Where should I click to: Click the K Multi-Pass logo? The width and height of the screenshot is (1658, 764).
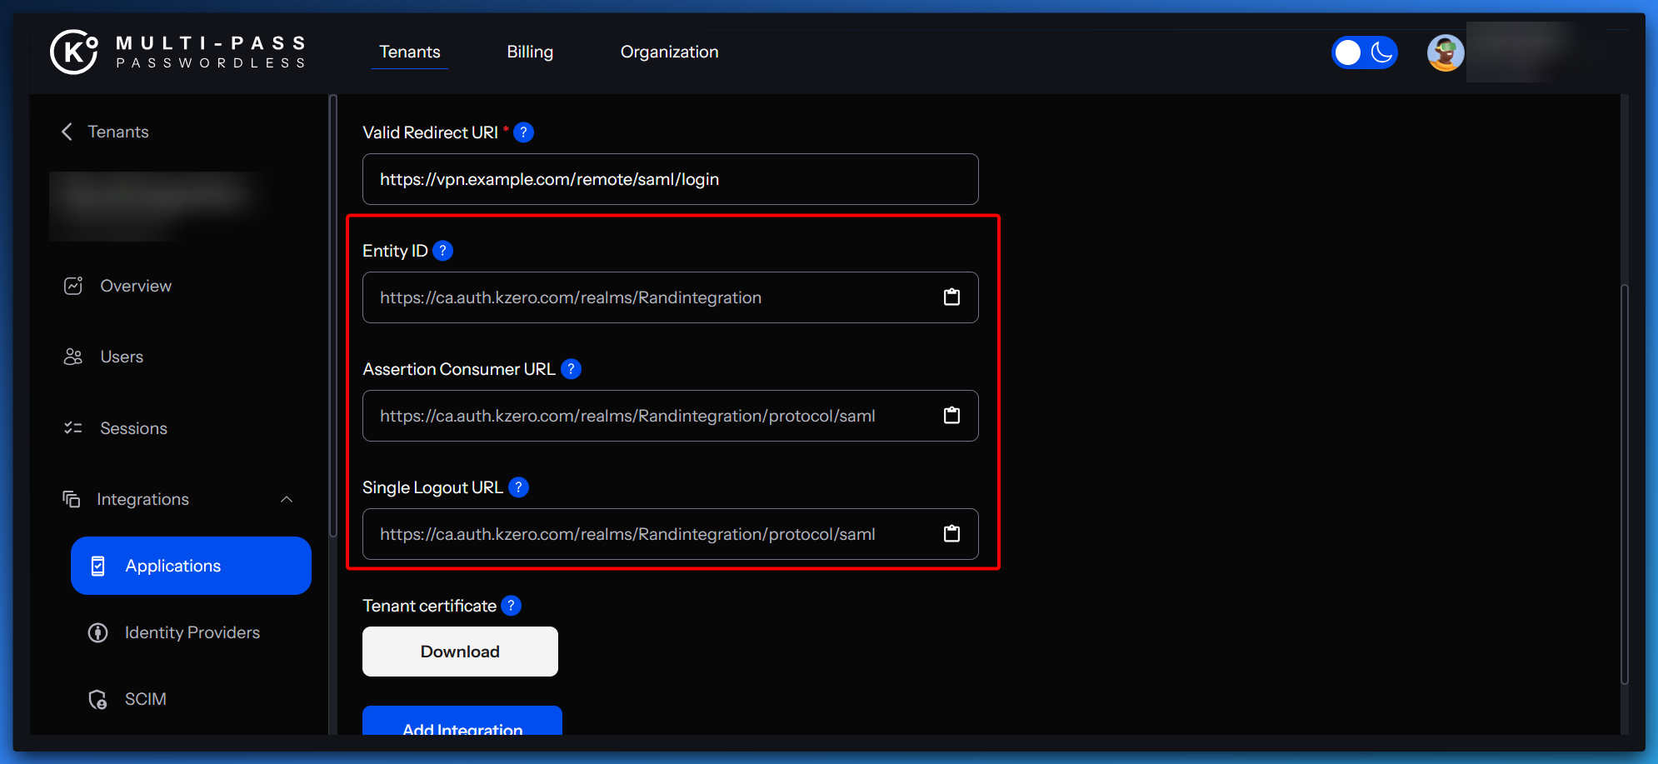pyautogui.click(x=177, y=52)
